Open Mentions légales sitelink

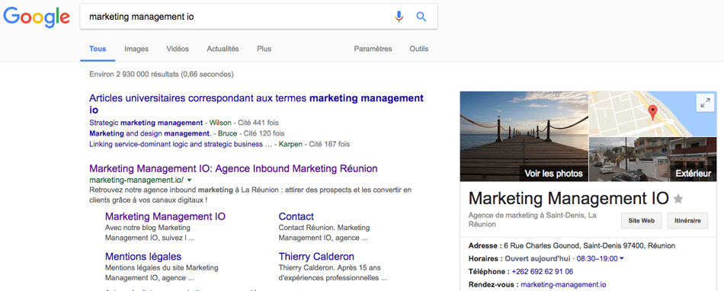(x=143, y=257)
